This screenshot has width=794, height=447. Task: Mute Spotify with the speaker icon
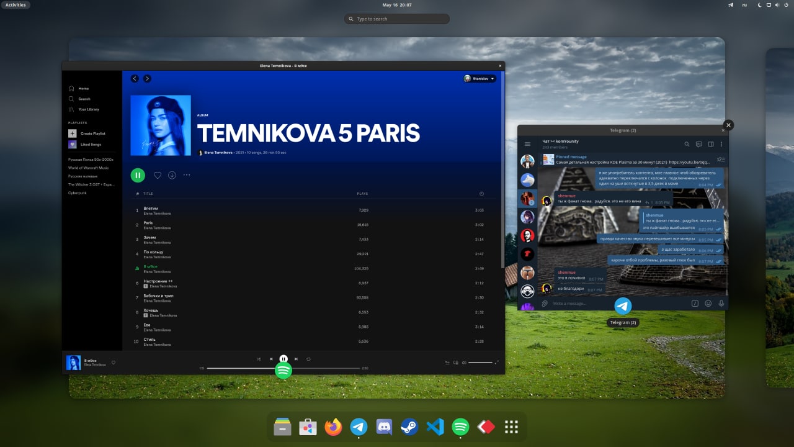[464, 362]
